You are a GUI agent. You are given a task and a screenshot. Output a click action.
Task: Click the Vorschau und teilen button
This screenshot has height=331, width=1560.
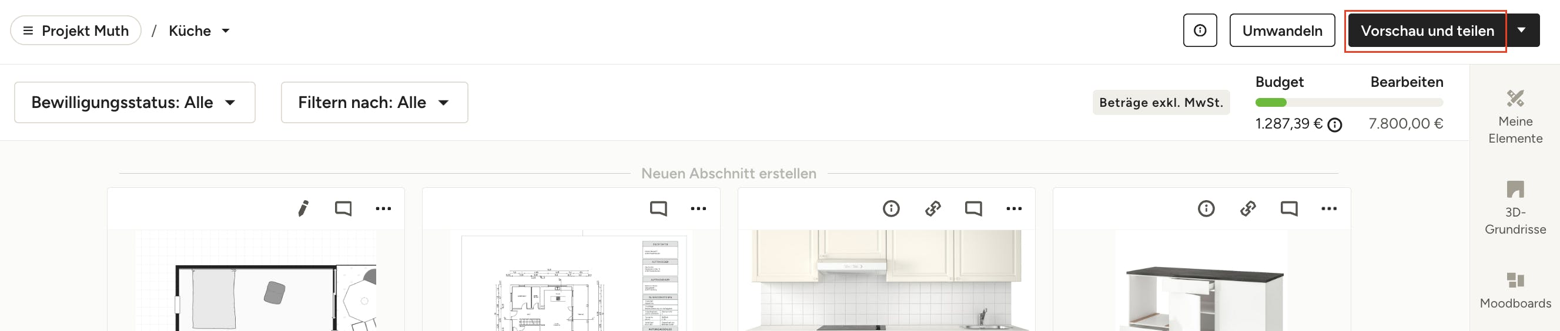(x=1427, y=31)
